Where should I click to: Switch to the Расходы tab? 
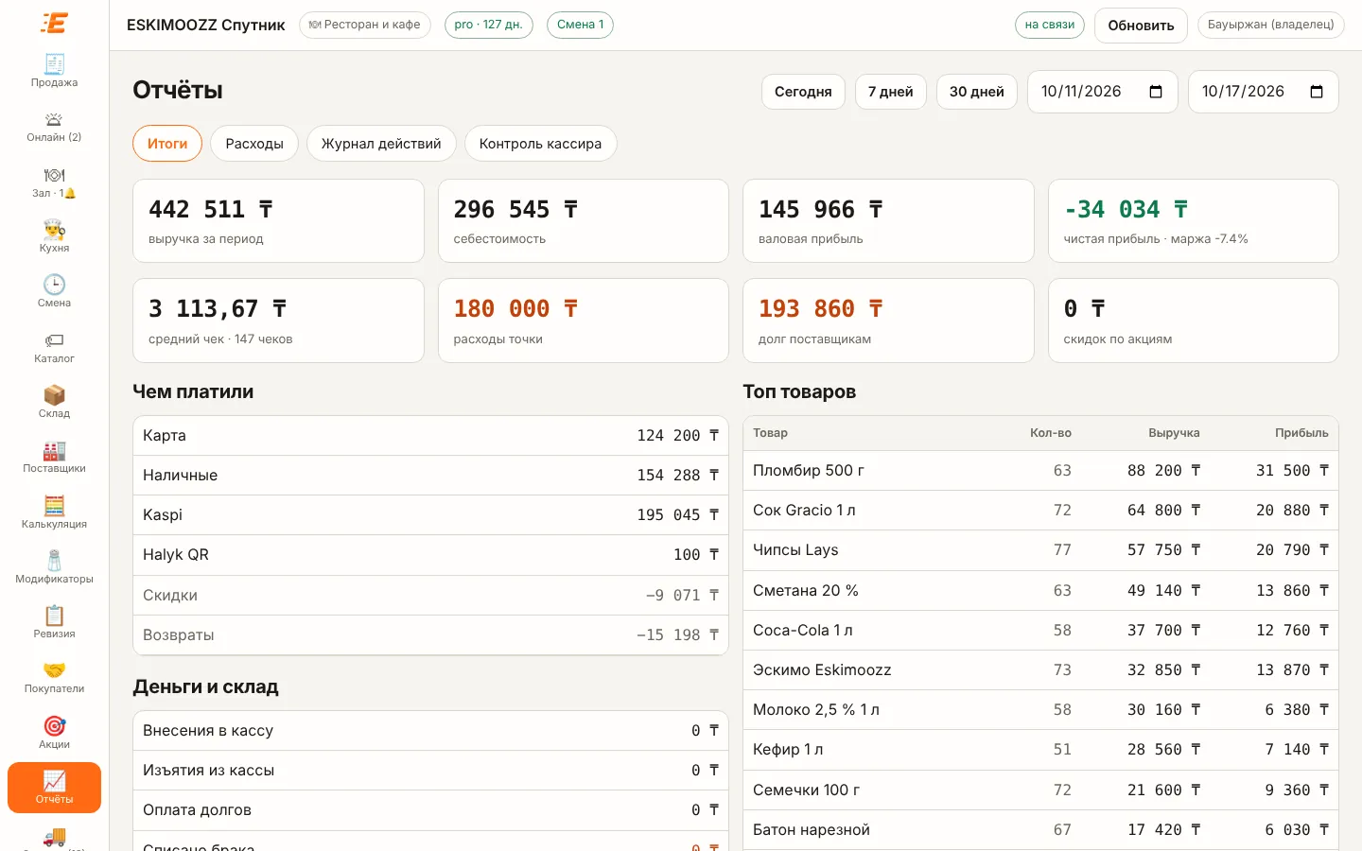[x=254, y=144]
